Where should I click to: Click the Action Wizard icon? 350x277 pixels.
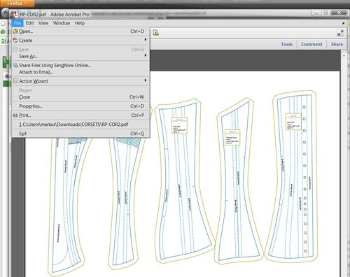coord(15,81)
